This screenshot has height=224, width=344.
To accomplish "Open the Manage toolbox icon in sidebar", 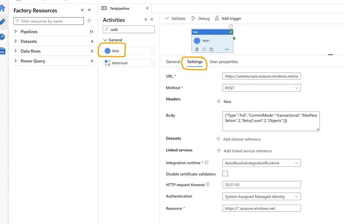I will pyautogui.click(x=2, y=51).
